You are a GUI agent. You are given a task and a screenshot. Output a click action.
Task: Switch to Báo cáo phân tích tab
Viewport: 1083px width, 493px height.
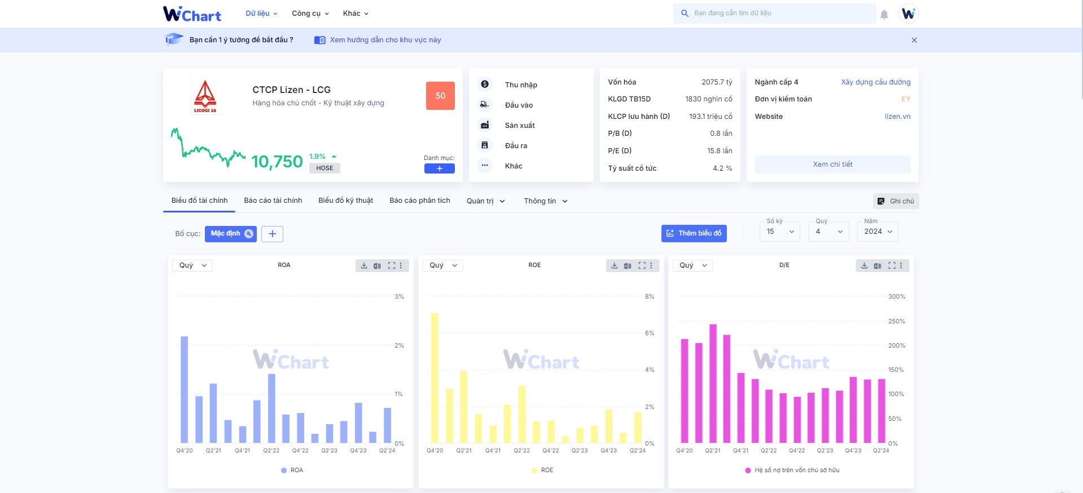coord(419,201)
